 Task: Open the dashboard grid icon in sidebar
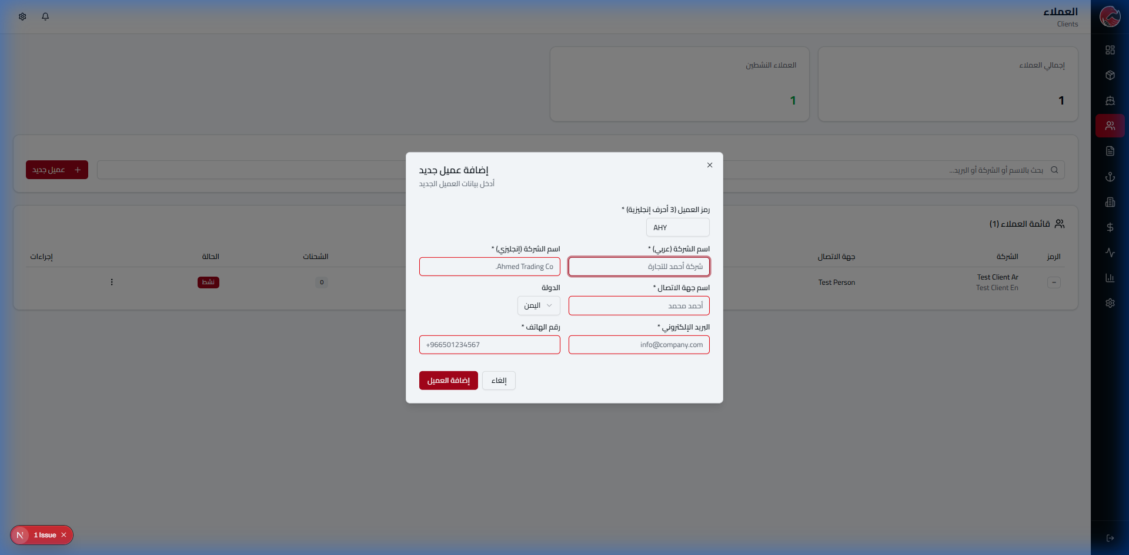[1110, 50]
